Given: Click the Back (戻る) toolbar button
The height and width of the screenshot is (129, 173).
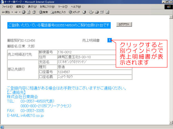Looking at the screenshot, I should pos(6,12).
